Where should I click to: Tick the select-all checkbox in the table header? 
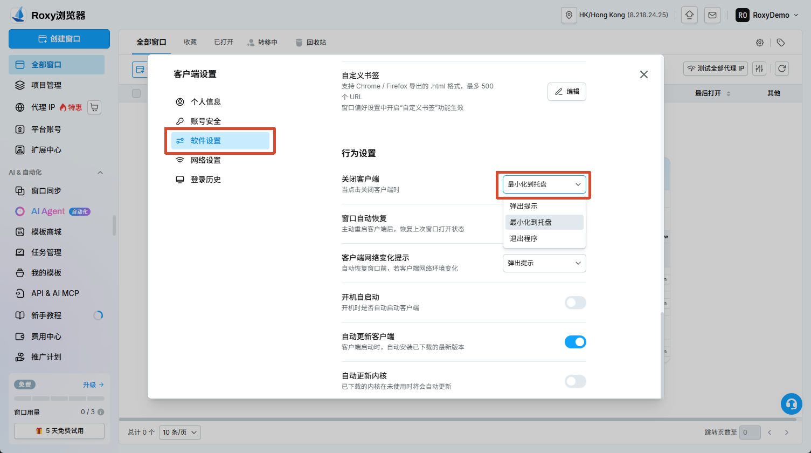click(136, 93)
